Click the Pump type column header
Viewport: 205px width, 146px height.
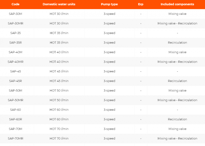(x=109, y=4)
